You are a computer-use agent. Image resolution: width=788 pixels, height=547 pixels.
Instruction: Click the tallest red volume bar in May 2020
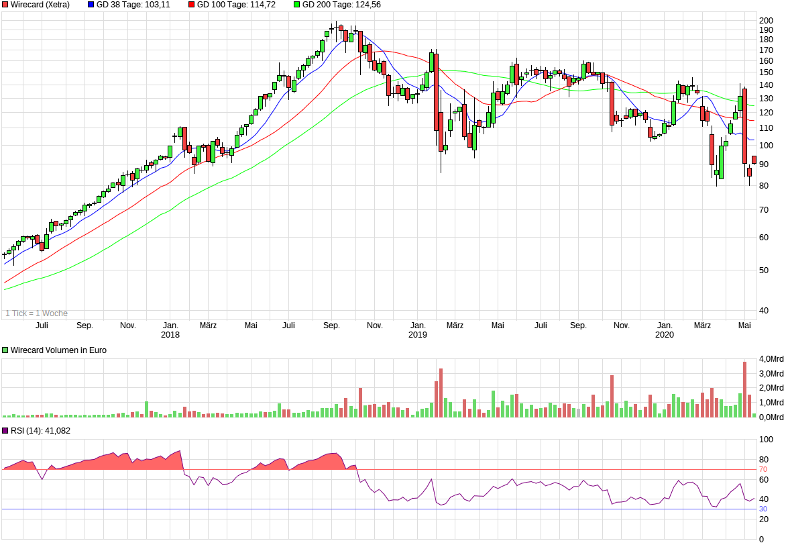pos(745,390)
